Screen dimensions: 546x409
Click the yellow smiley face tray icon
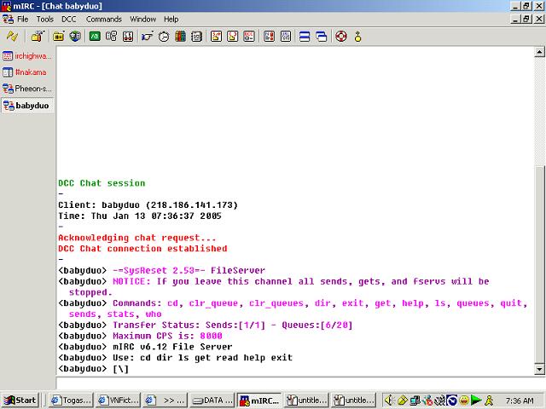[x=464, y=400]
